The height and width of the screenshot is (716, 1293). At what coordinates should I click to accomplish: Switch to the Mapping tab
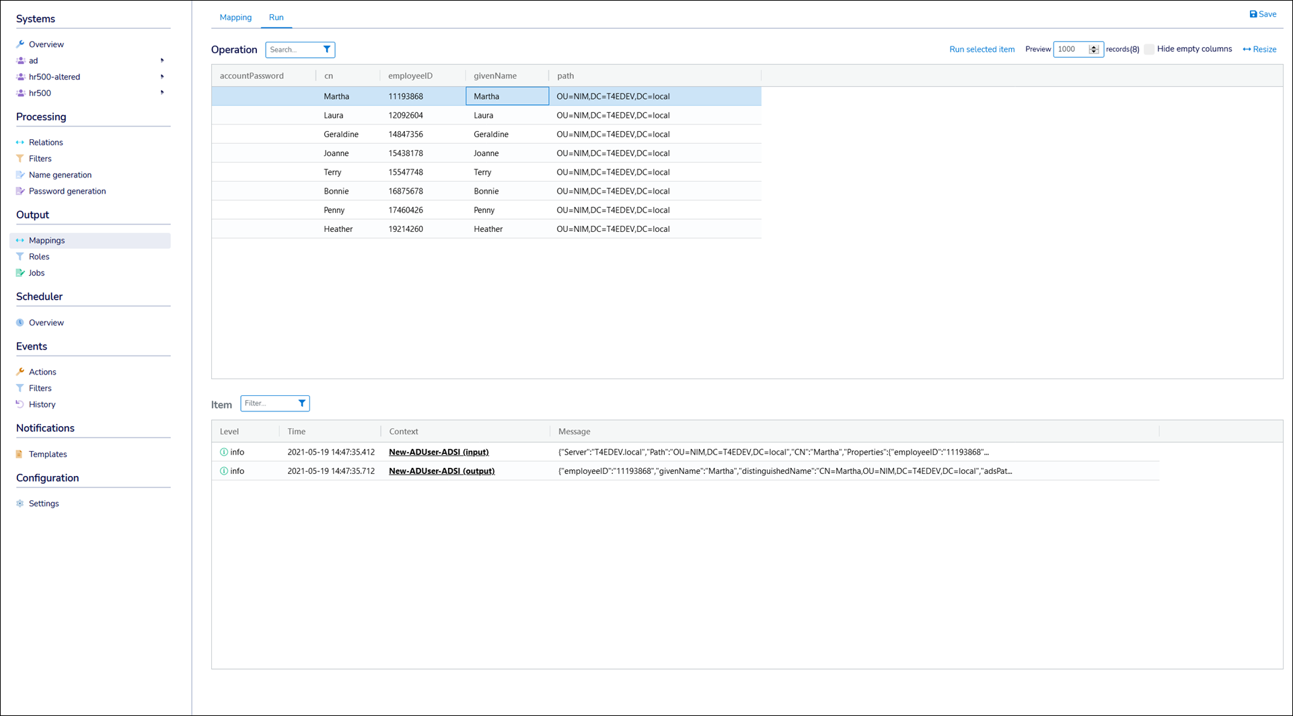point(235,17)
